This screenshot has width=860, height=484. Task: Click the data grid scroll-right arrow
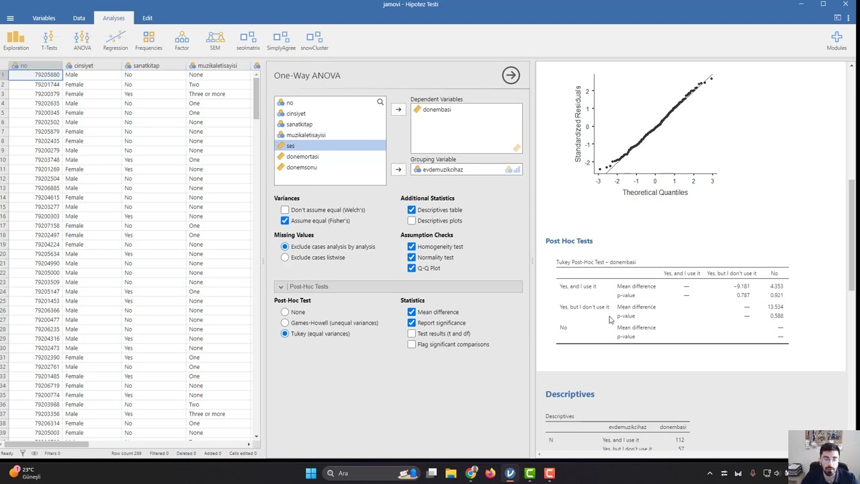coord(249,444)
